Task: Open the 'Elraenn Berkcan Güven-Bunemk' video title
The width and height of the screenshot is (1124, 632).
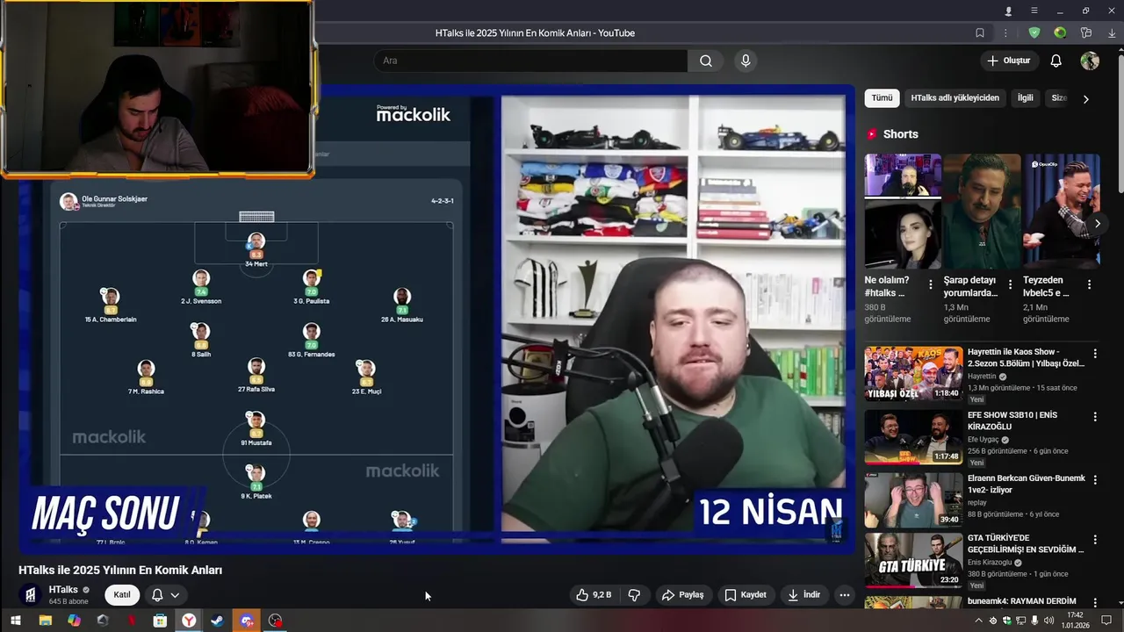Action: point(1027,485)
